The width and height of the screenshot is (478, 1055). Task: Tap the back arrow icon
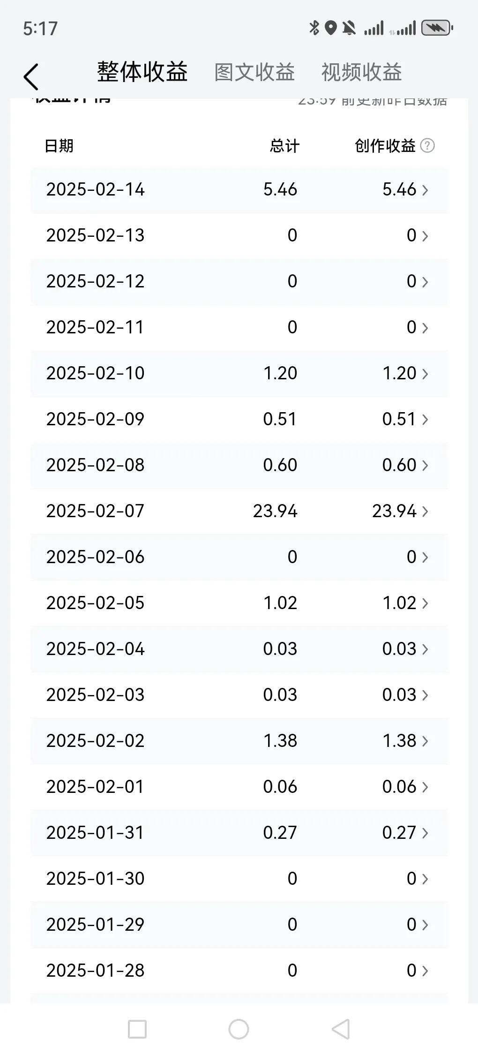31,76
